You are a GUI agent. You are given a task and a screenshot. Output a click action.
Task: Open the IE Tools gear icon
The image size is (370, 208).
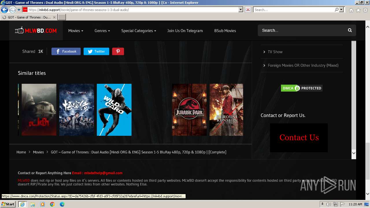pyautogui.click(x=365, y=10)
